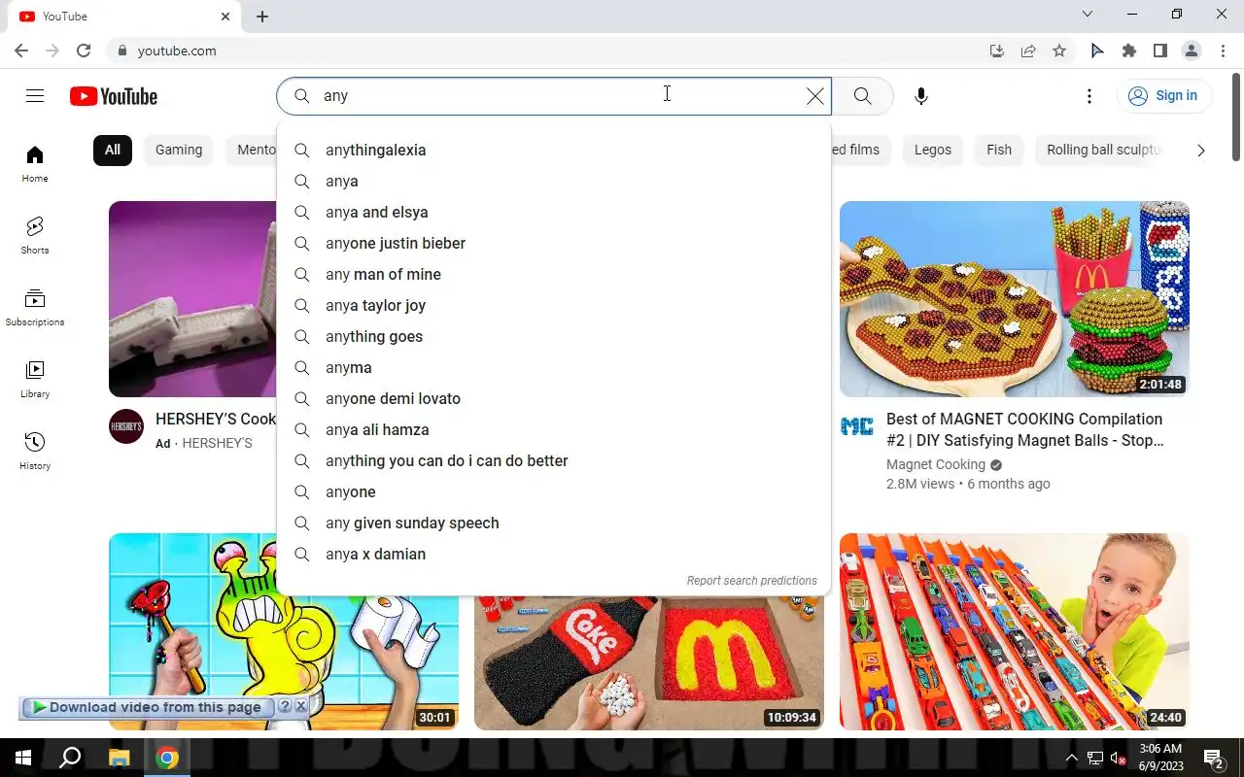
Task: Choose suggestion 'anya taylor joy'
Action: 554,305
